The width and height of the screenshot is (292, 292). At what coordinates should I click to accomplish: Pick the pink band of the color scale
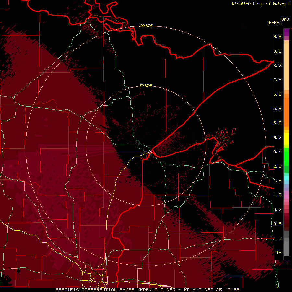(286, 197)
